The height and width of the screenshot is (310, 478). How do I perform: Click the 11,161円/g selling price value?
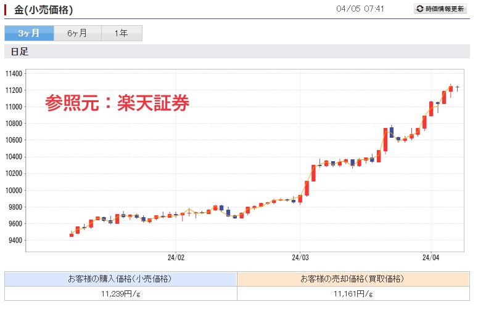tap(353, 293)
